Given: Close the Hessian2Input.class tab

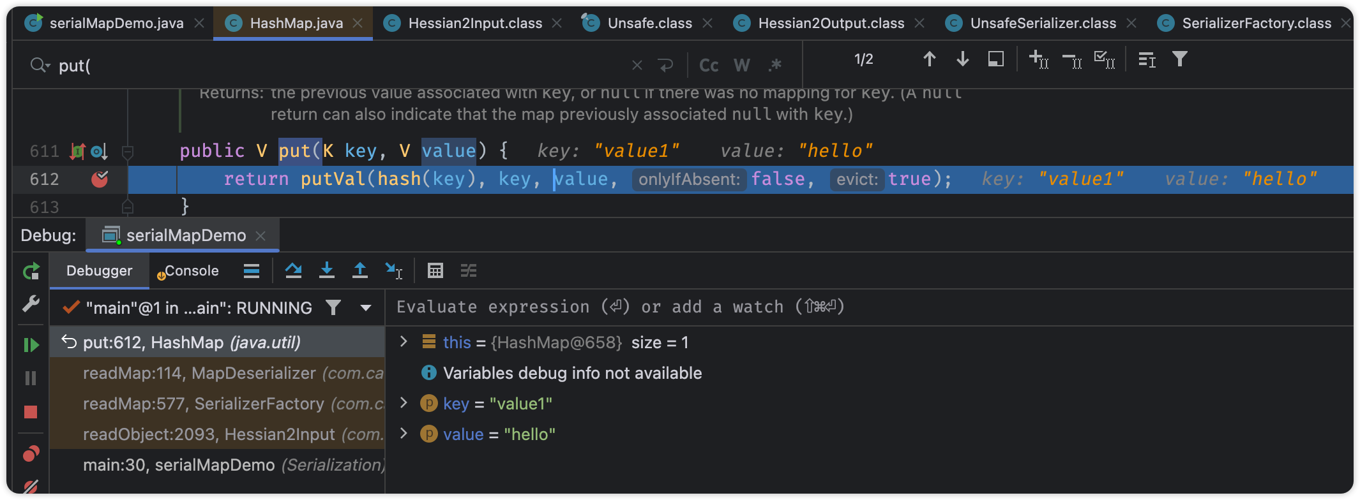Looking at the screenshot, I should click(x=557, y=24).
